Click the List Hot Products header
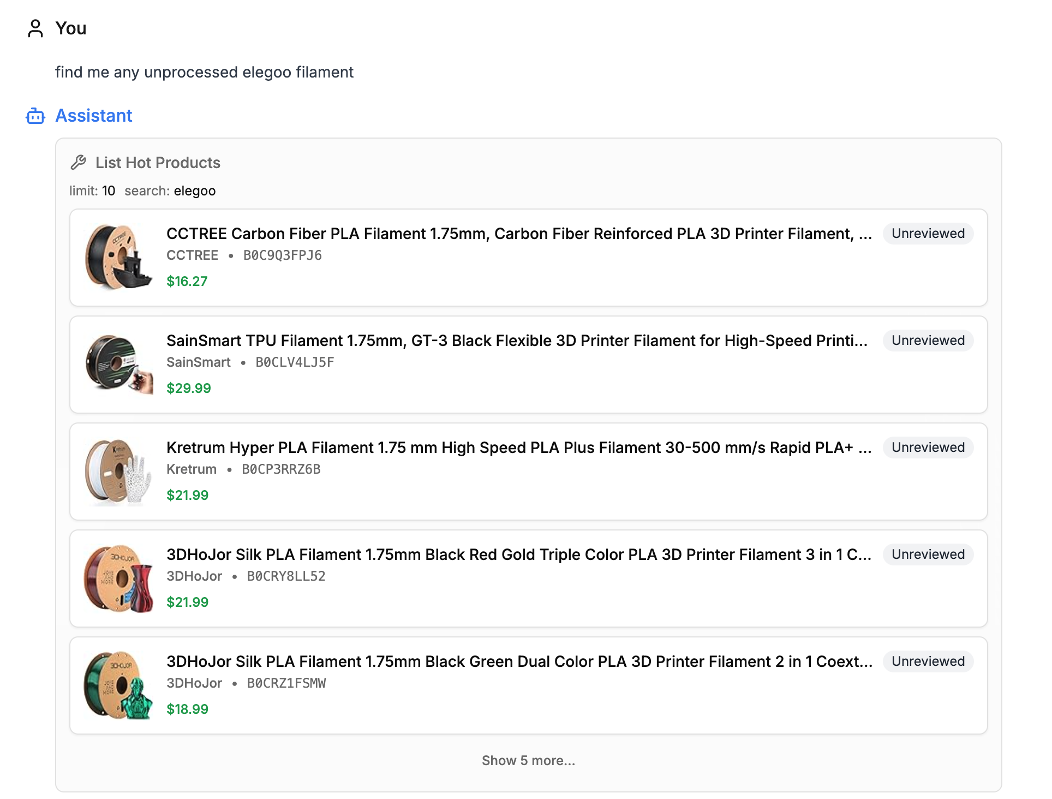 158,163
